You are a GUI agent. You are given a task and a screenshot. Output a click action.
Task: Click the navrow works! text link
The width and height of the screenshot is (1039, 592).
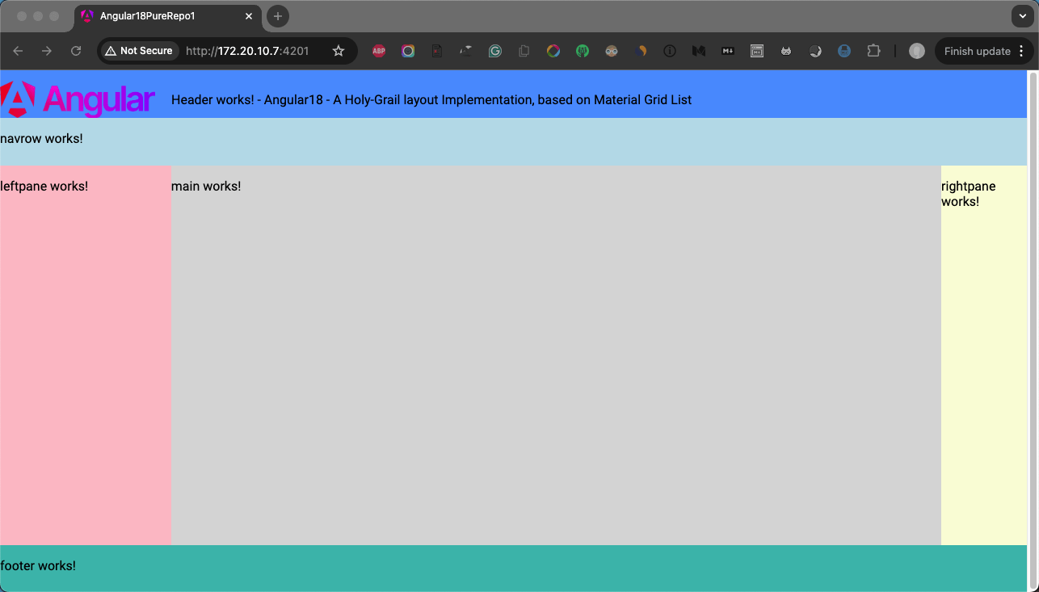pos(41,138)
